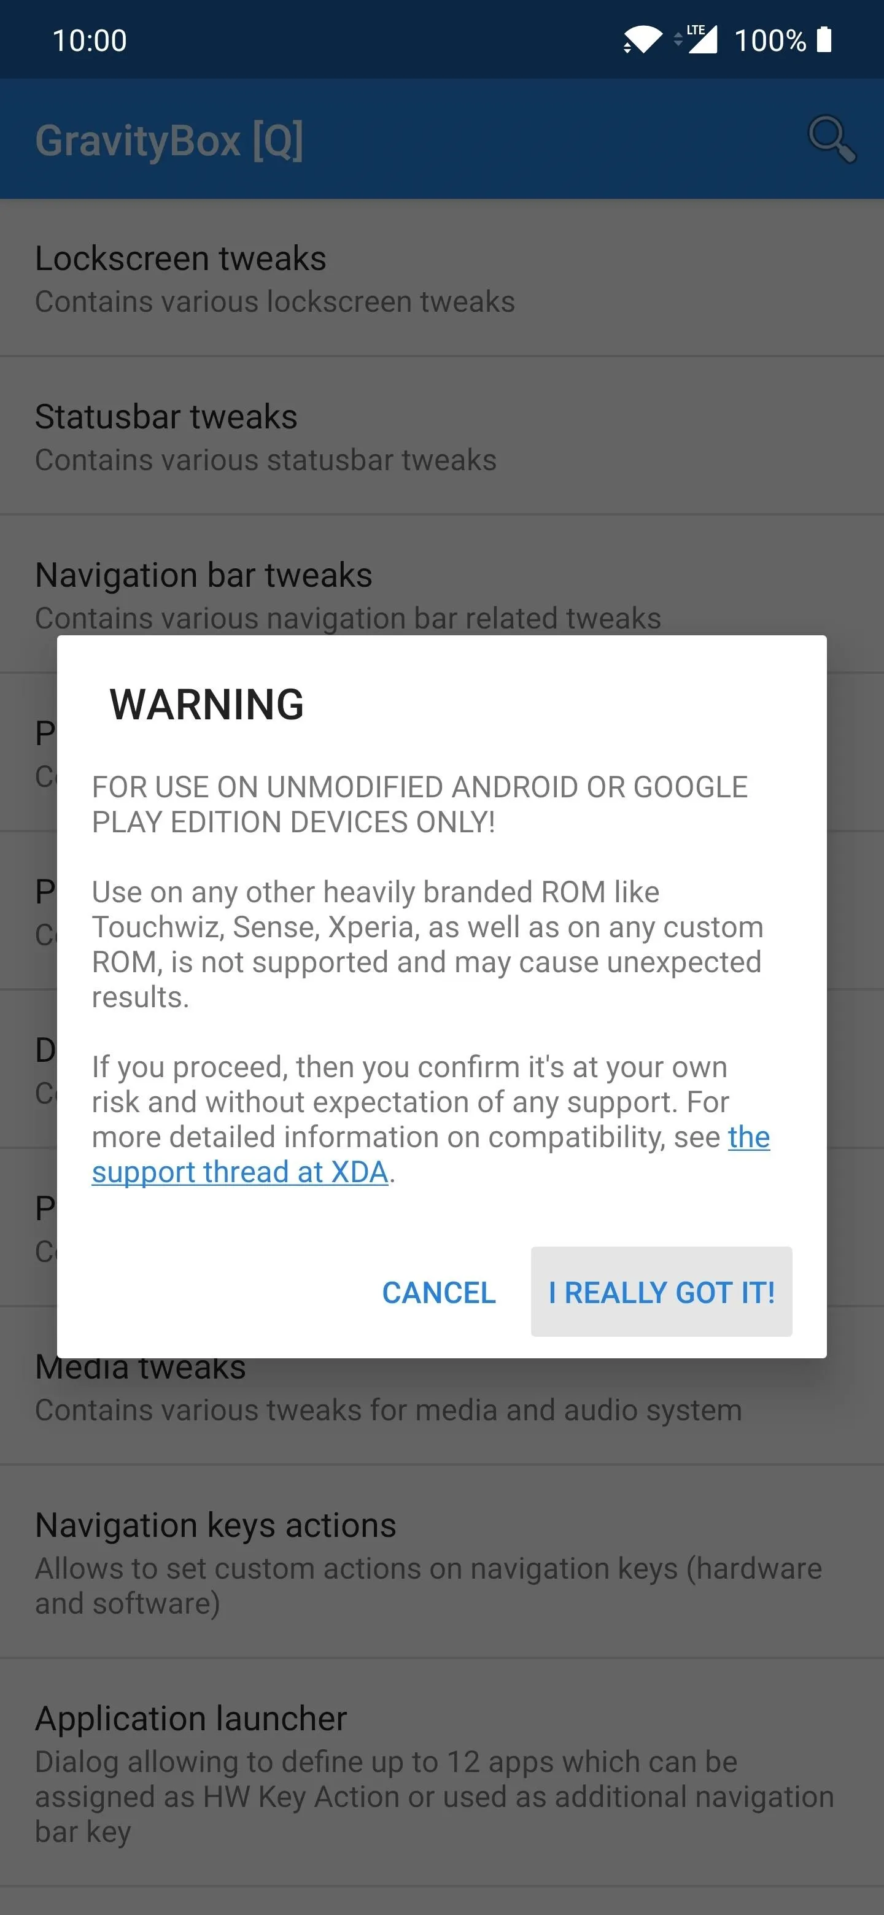Screen dimensions: 884x1915
Task: Open Application launcher settings
Action: (x=441, y=1773)
